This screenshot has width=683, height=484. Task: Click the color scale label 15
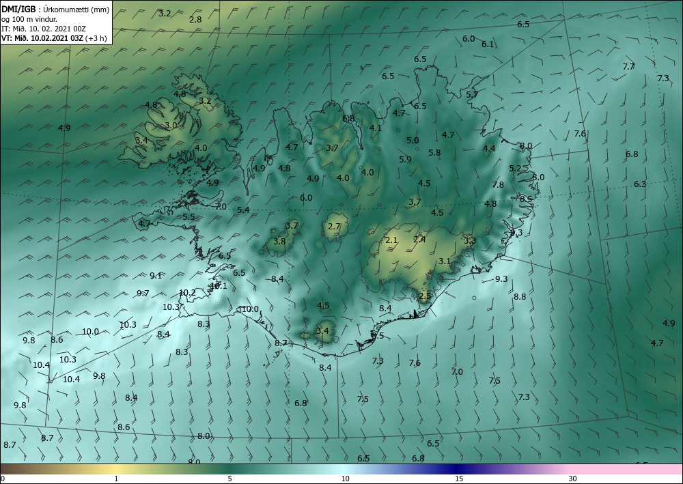459,479
